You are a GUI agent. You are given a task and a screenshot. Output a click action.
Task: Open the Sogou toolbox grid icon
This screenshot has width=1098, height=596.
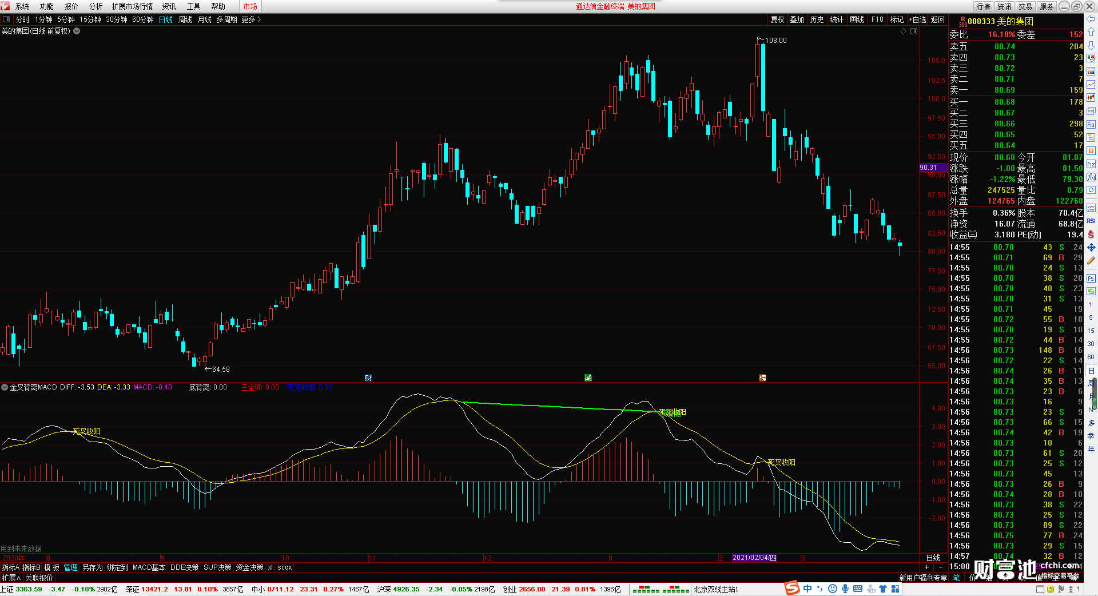896,589
